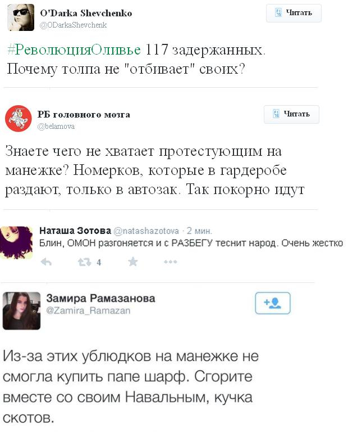Open the @Zamira_Ramazan handle
The width and height of the screenshot is (348, 432).
[x=88, y=310]
